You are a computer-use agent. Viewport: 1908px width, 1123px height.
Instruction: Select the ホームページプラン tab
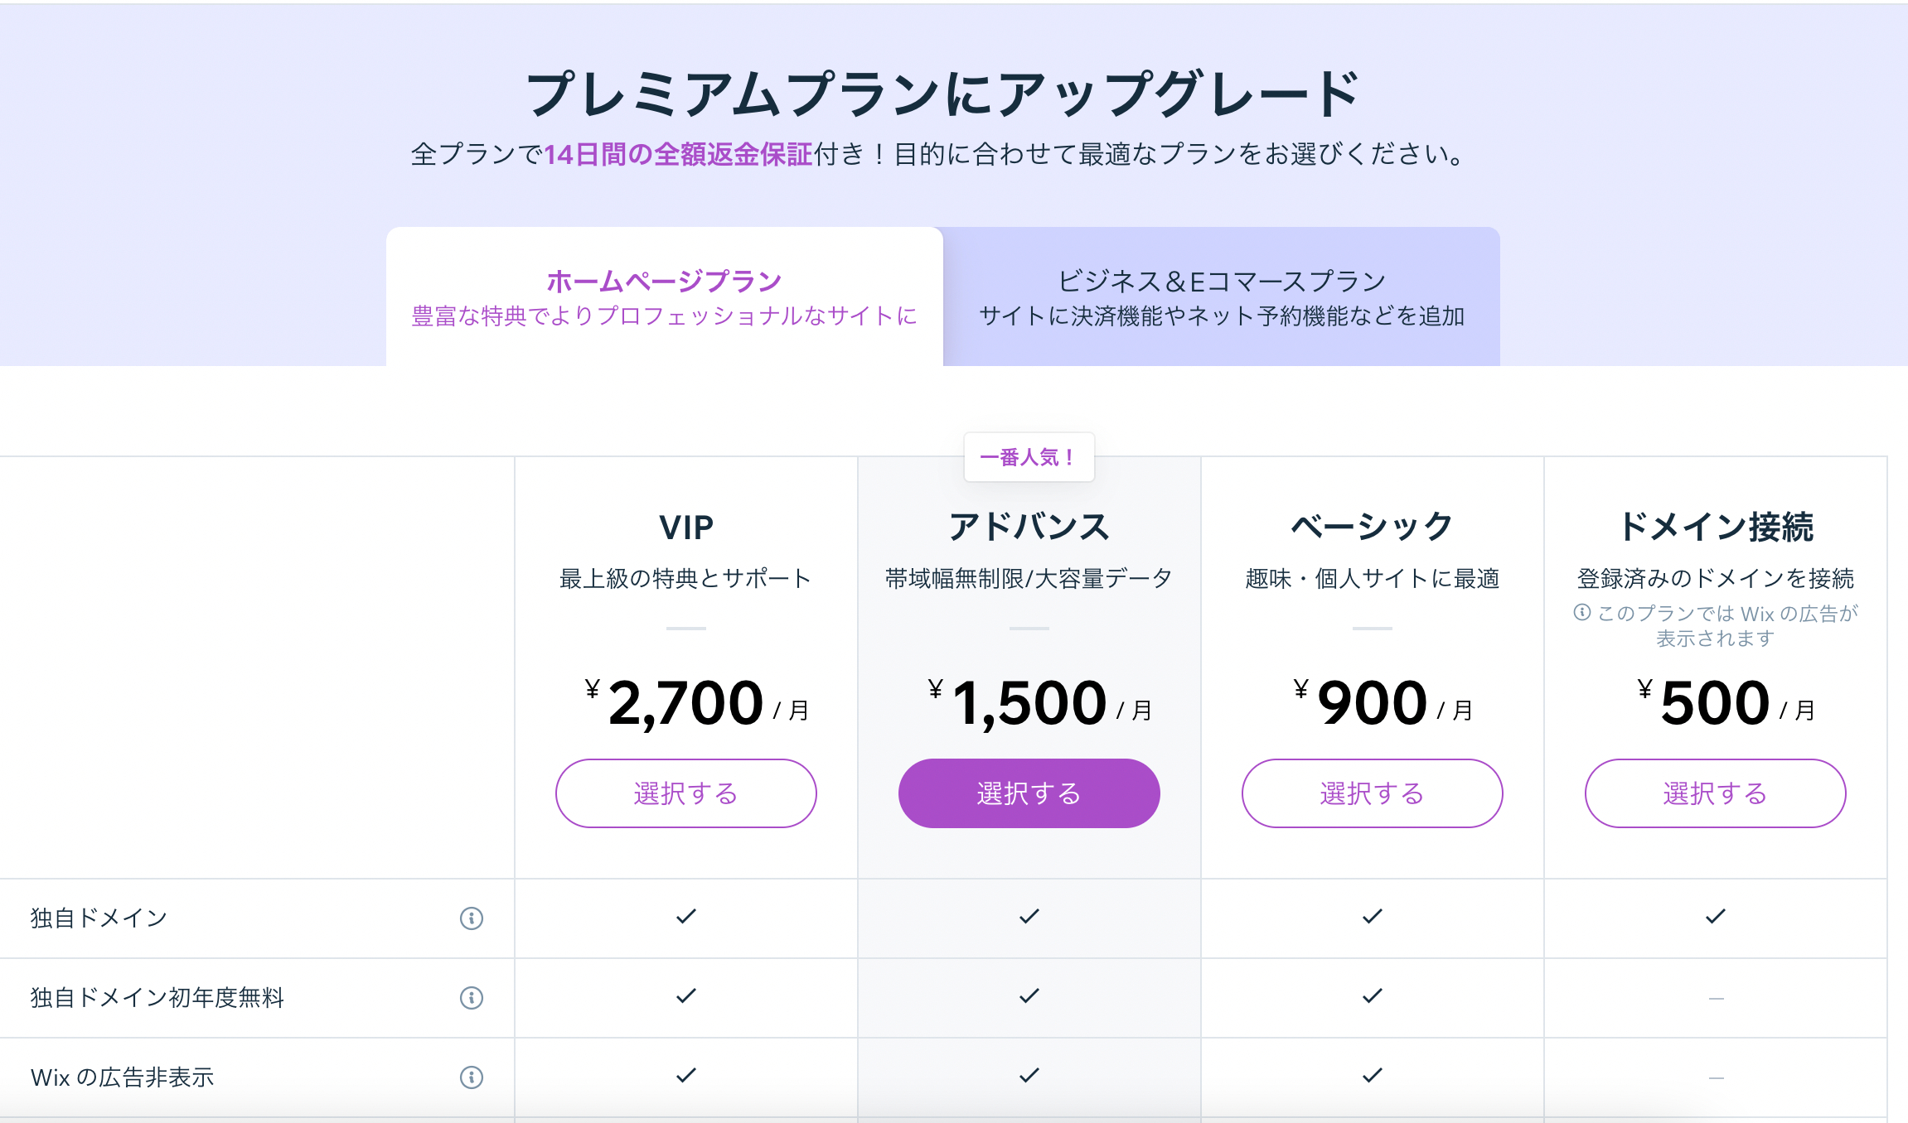pyautogui.click(x=663, y=296)
